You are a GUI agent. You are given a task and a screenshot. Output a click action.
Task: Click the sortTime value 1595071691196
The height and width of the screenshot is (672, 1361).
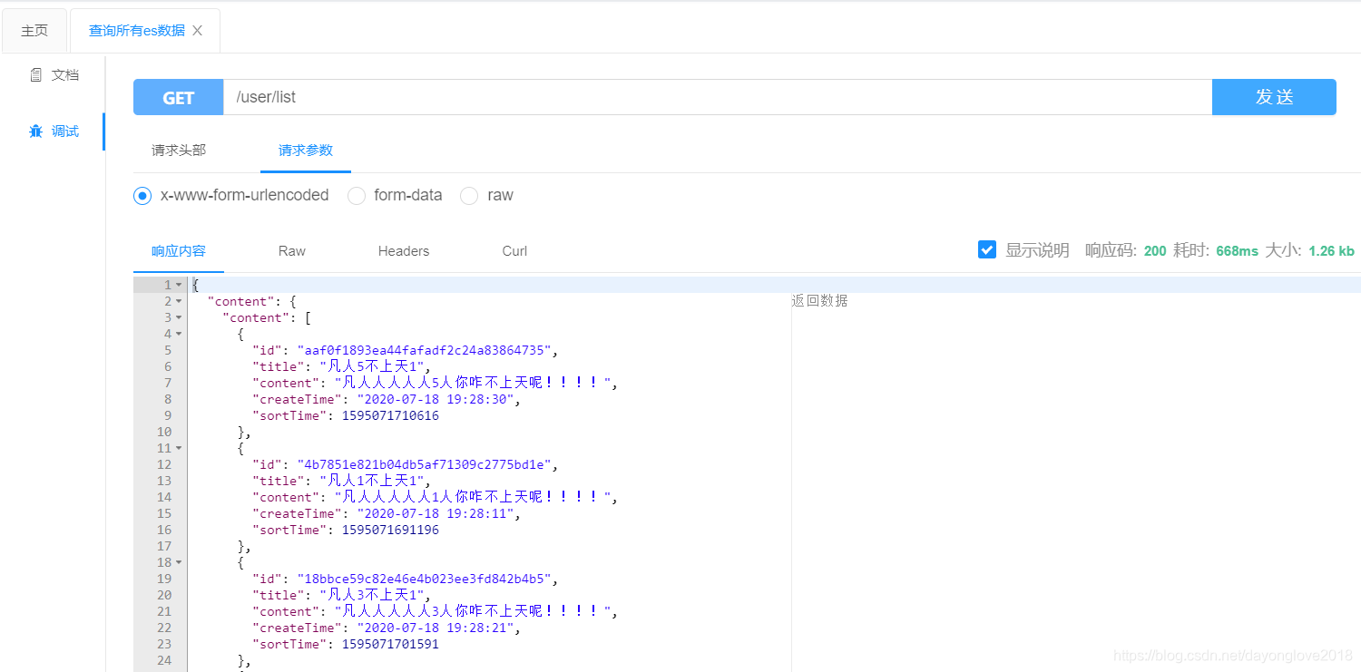tap(390, 530)
